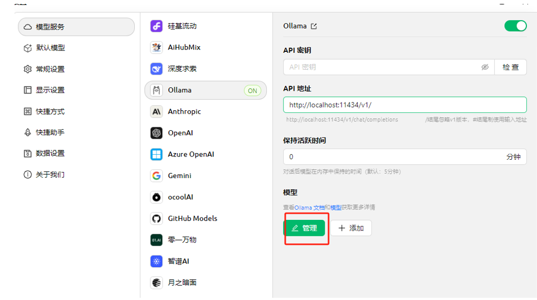Viewport: 537px width, 300px height.
Task: Open the OpenAI provider icon
Action: [157, 132]
